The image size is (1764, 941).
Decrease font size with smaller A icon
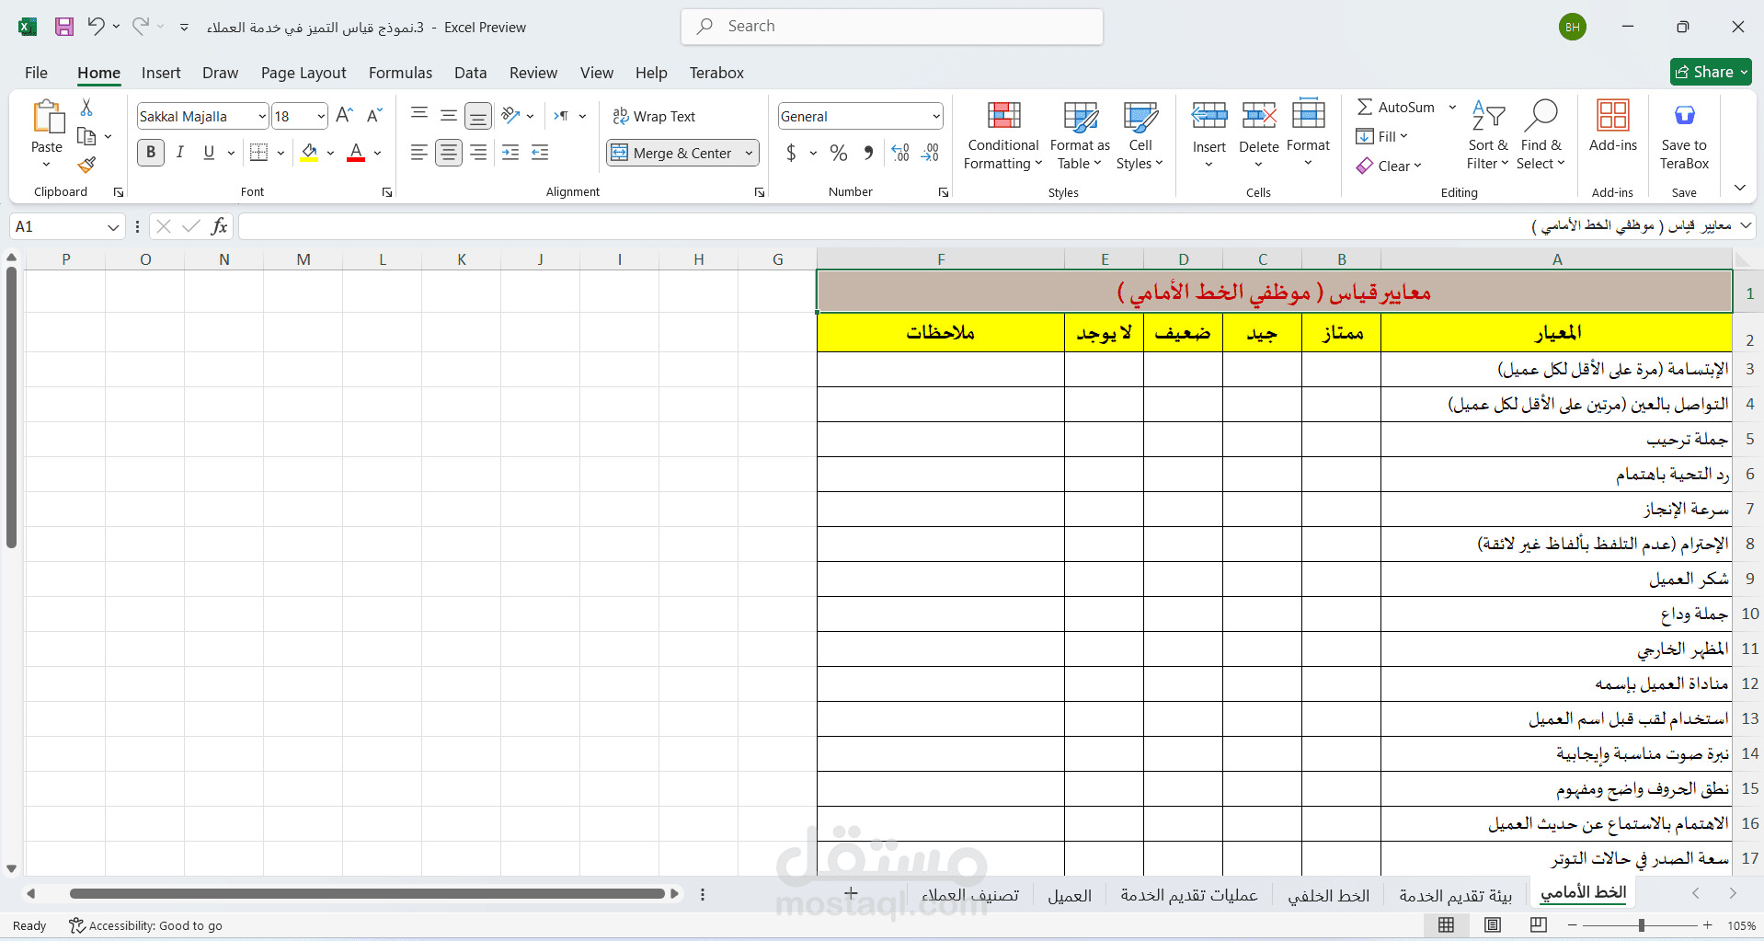point(373,116)
